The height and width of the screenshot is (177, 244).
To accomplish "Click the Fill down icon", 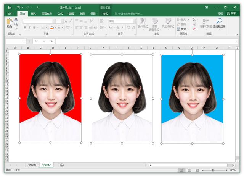I will click(x=194, y=24).
